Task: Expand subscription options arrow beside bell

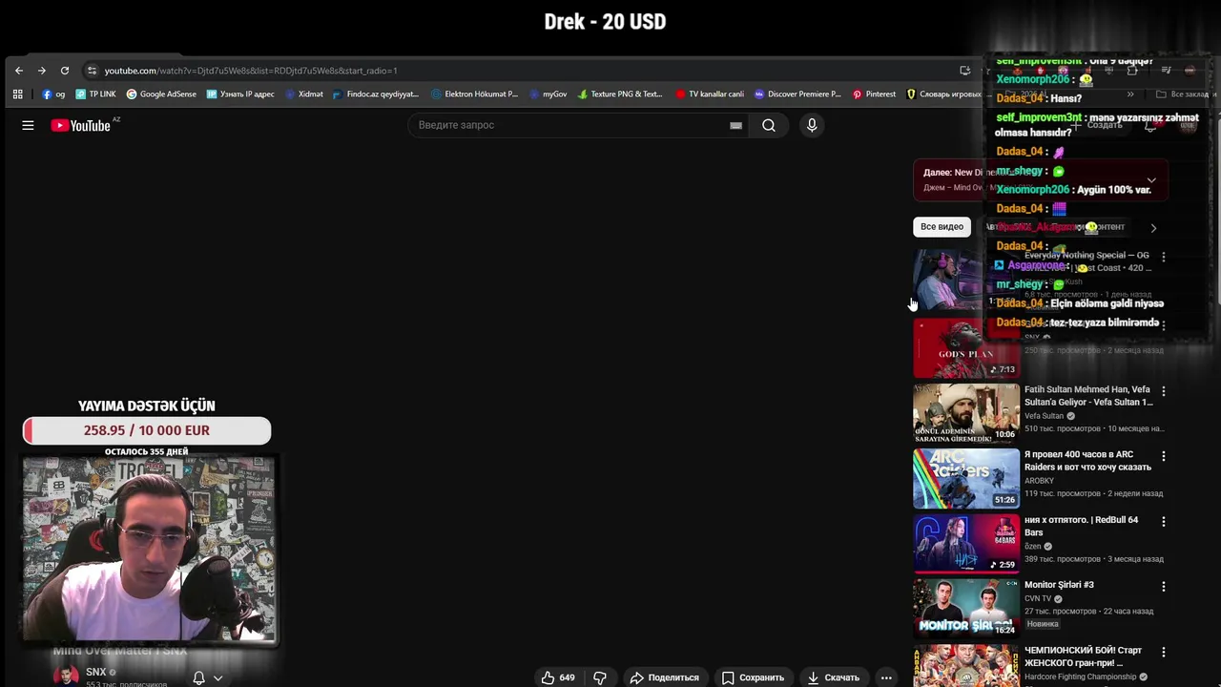Action: tap(218, 677)
